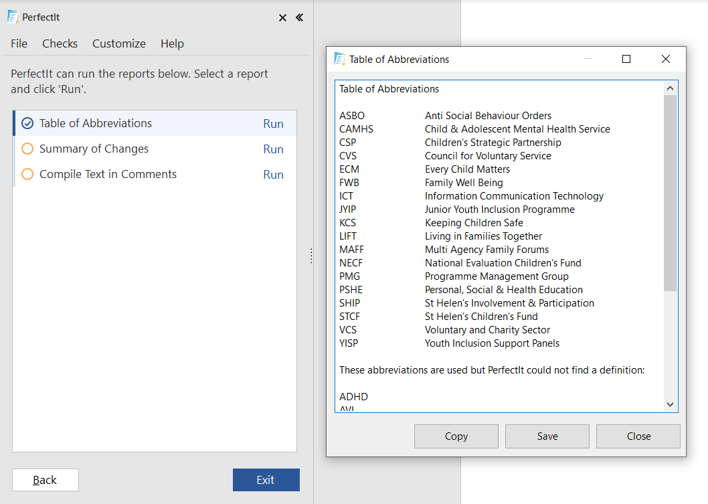This screenshot has height=504, width=708.
Task: Select the Table of Abbreviations report radio
Action: point(27,123)
